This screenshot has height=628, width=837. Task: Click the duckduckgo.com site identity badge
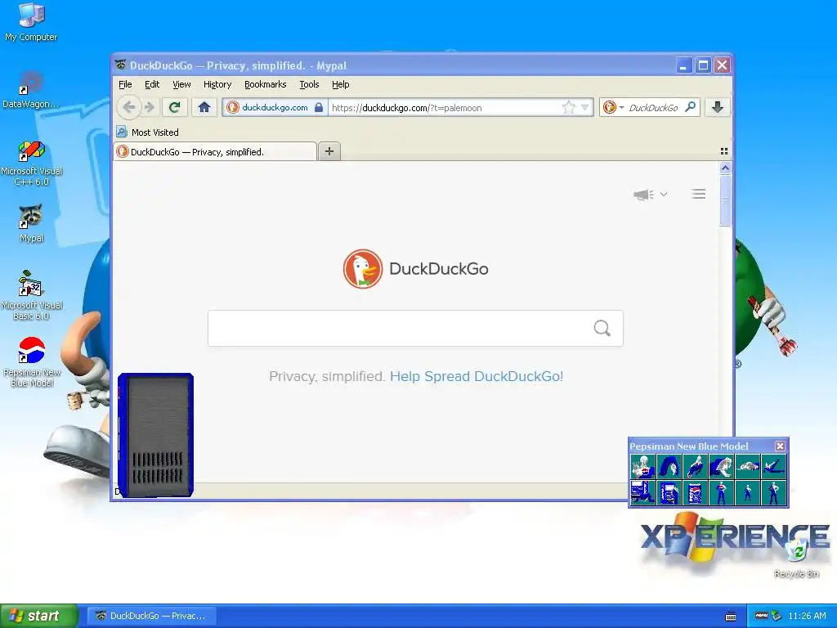click(x=275, y=107)
